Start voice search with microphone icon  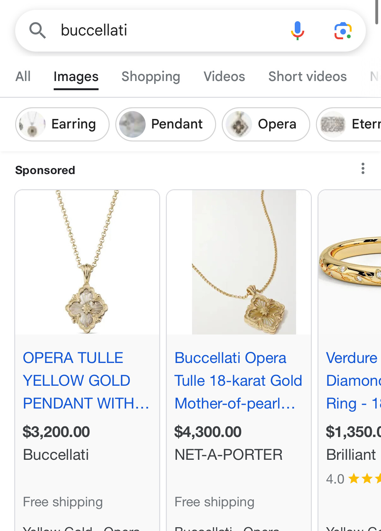pyautogui.click(x=297, y=30)
